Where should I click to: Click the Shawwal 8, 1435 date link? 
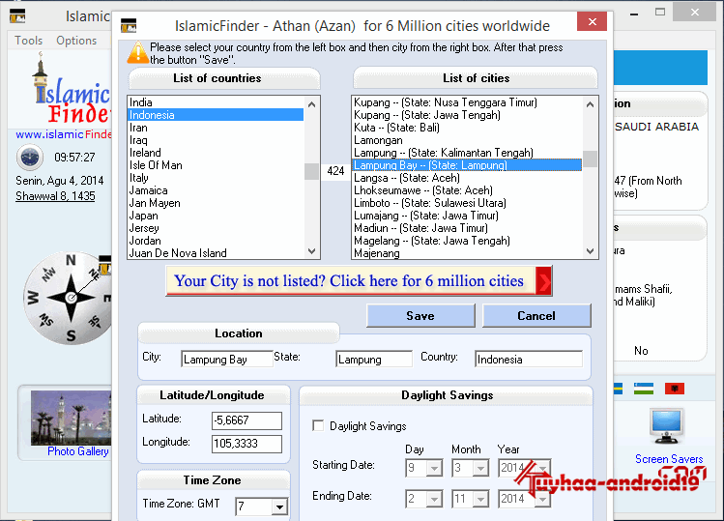(x=55, y=196)
